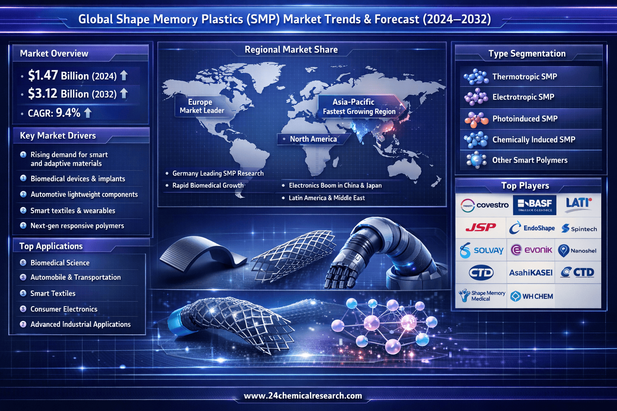The image size is (617, 411).
Task: Click the WH CHEM logo
Action: [531, 296]
